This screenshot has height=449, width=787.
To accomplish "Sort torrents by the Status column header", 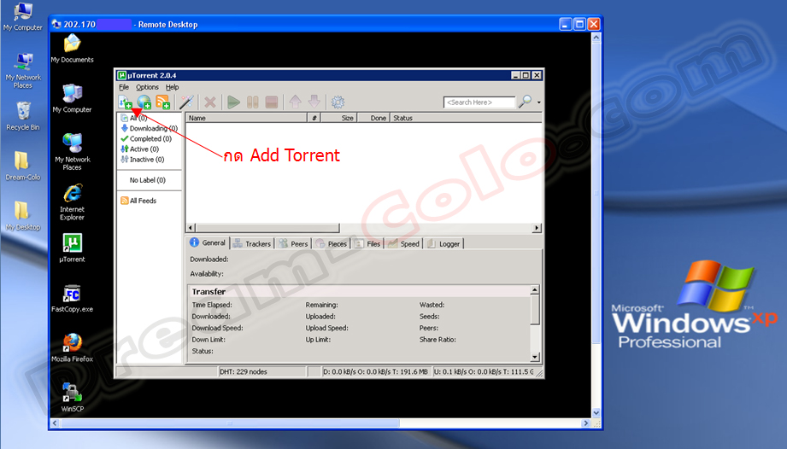I will 467,119.
